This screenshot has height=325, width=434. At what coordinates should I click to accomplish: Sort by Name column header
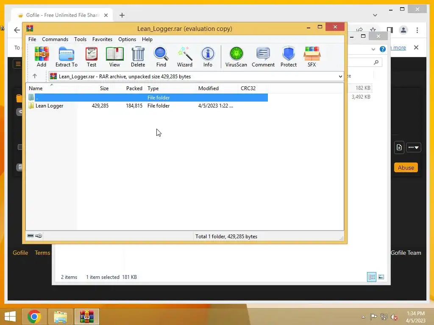coord(51,88)
